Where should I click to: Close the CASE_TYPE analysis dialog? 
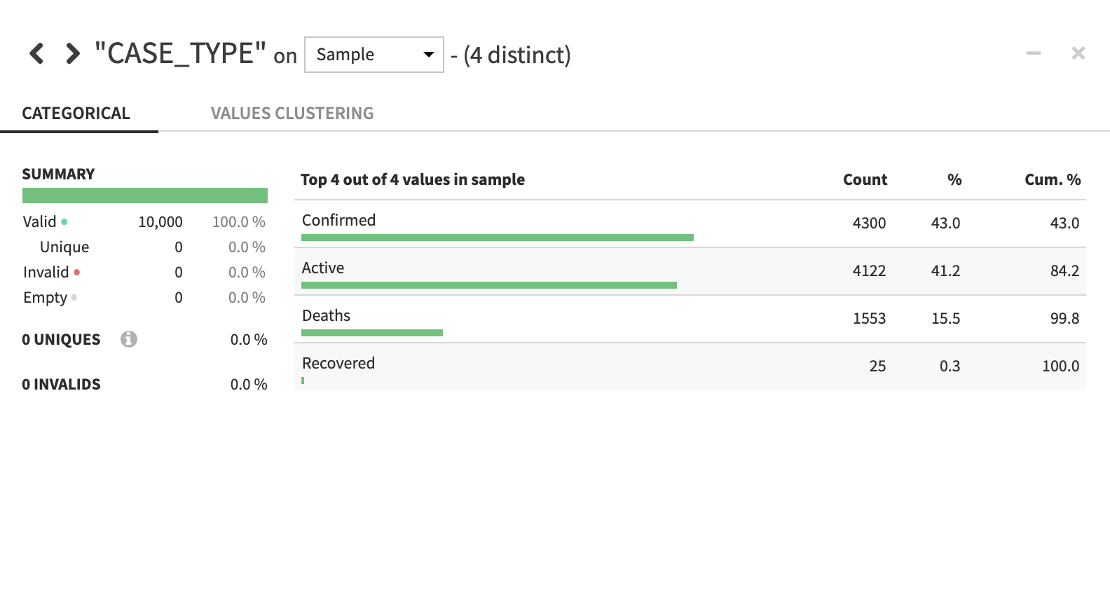1078,53
